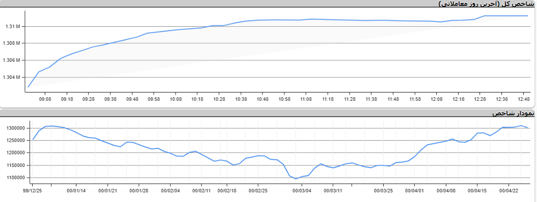The image size is (537, 202).
Task: Select the 12:48 time axis label
Action: (x=524, y=99)
